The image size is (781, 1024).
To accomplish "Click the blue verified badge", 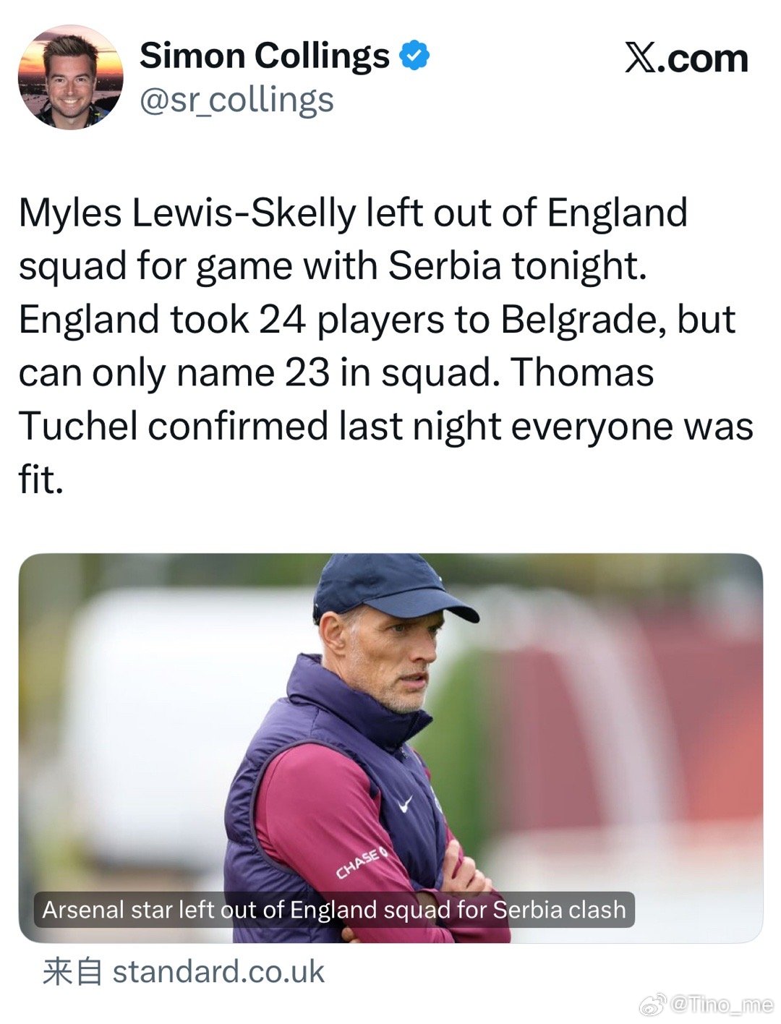I will (414, 56).
